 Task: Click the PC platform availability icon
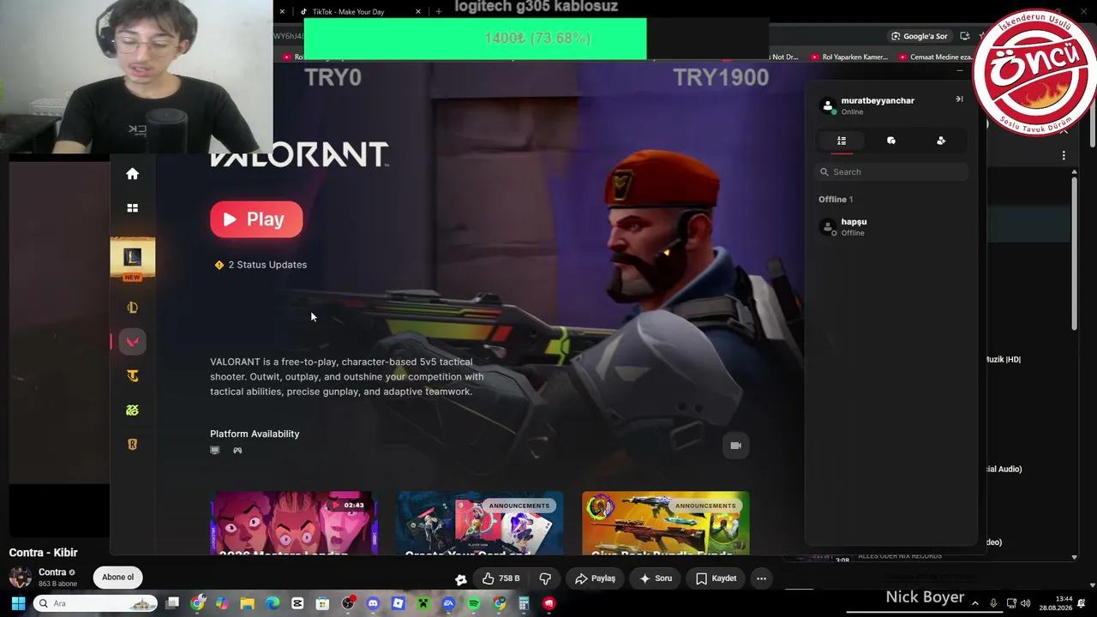pos(215,450)
